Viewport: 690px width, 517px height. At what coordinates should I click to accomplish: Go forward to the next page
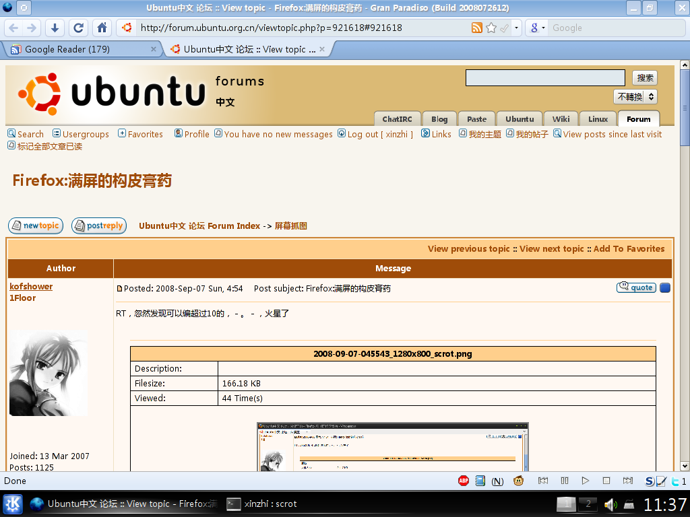pos(31,28)
